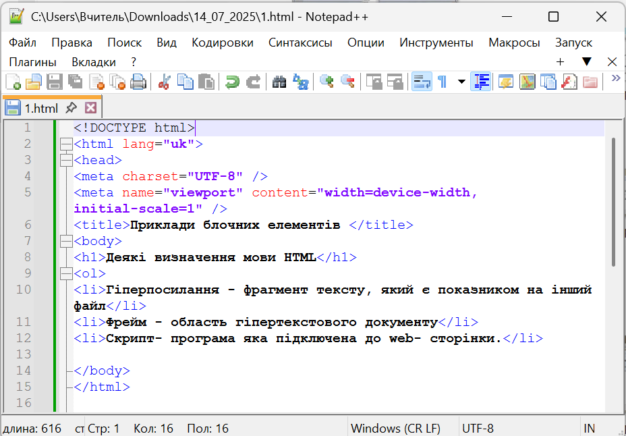The height and width of the screenshot is (436, 626).
Task: Click the Print icon in toolbar
Action: point(138,82)
